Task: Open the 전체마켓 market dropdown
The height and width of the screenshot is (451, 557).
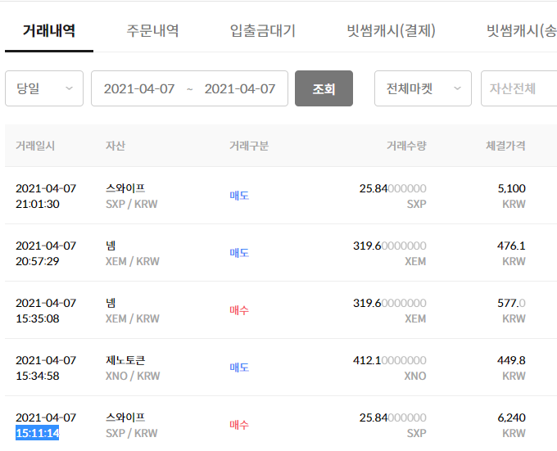Action: (423, 88)
